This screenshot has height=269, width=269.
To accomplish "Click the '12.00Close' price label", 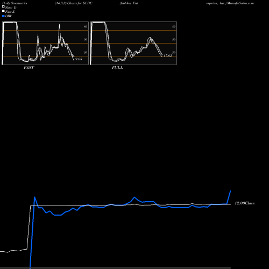I will (x=245, y=203).
